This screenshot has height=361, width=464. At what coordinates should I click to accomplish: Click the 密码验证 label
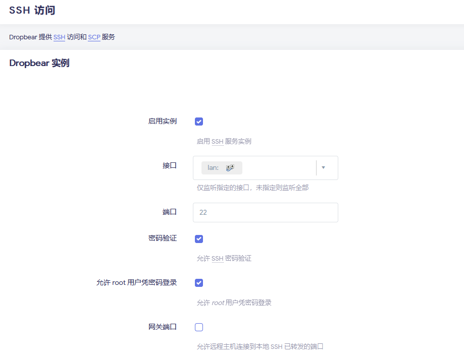click(x=162, y=238)
